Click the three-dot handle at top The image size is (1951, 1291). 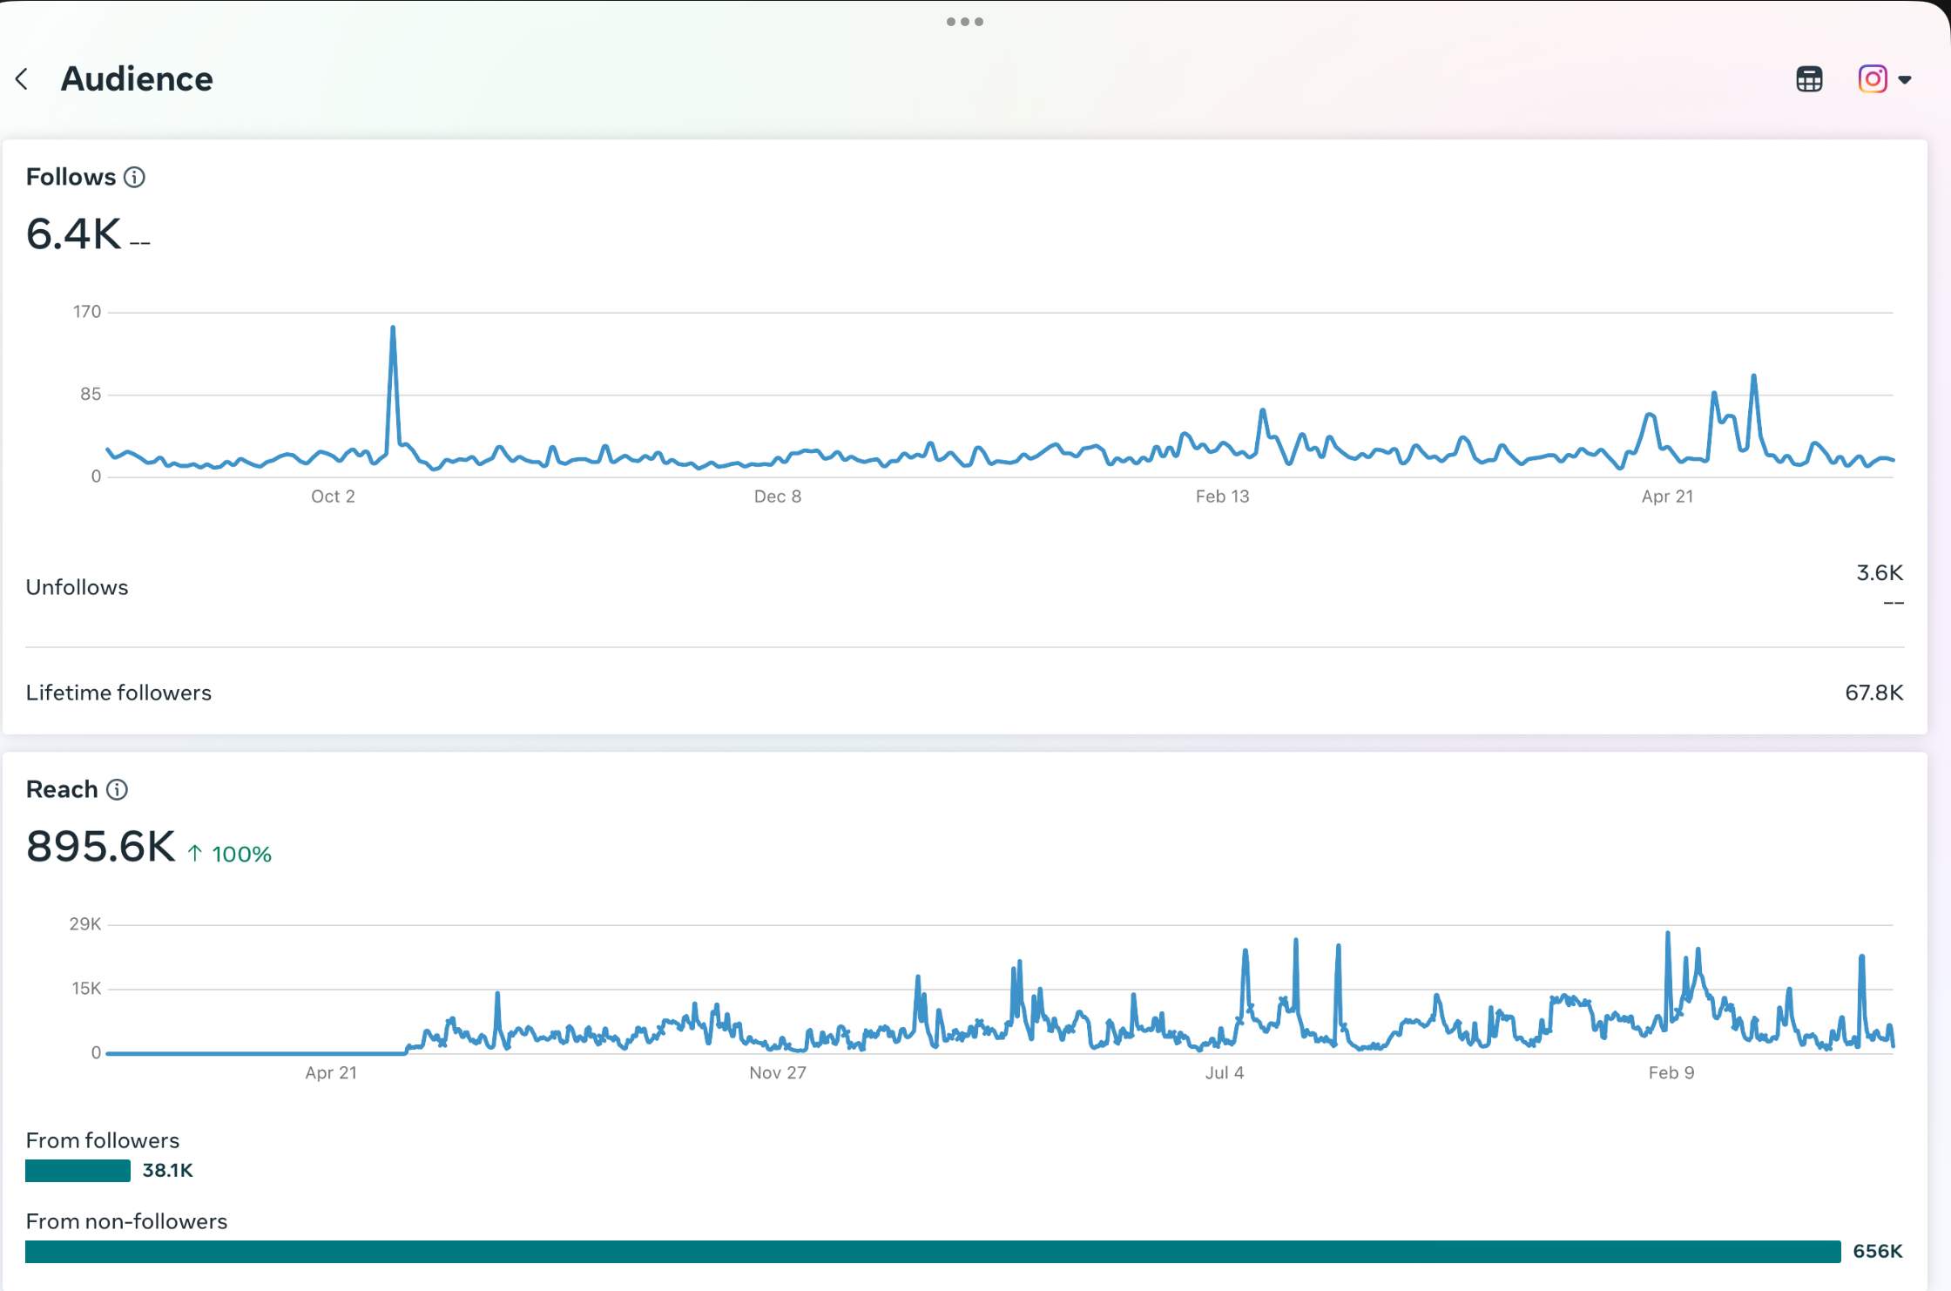pos(964,22)
